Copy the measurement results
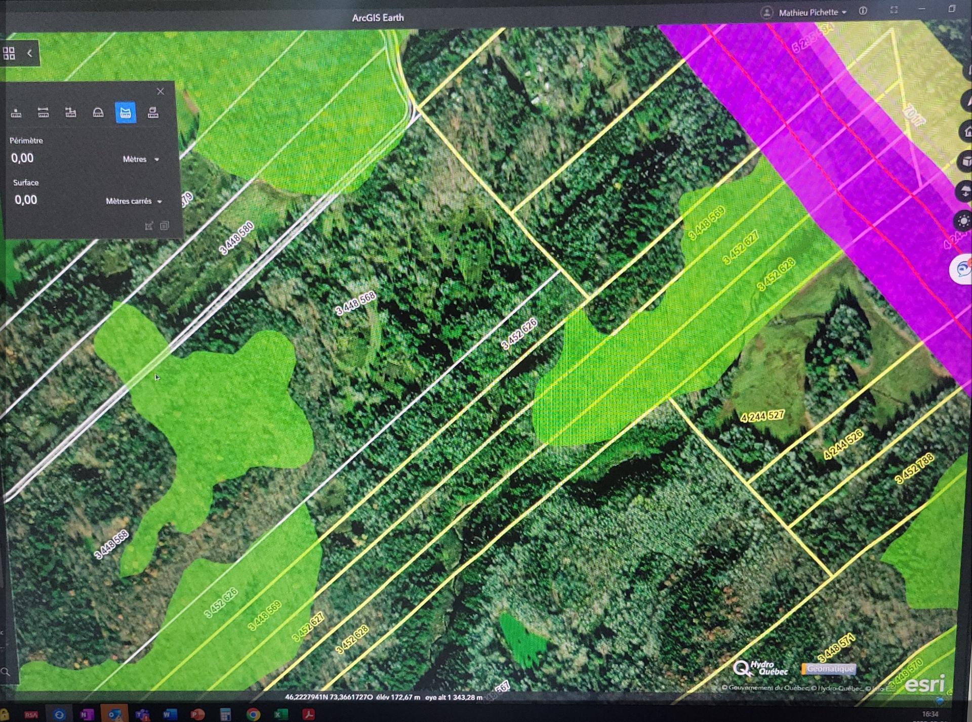972x722 pixels. click(x=165, y=226)
